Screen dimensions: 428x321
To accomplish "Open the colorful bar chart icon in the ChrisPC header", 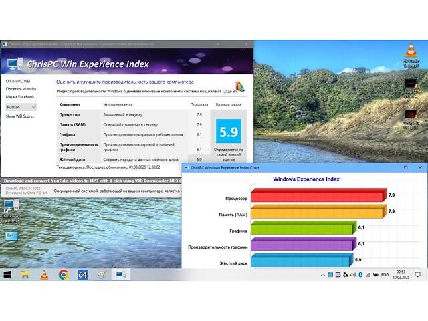I will click(240, 86).
